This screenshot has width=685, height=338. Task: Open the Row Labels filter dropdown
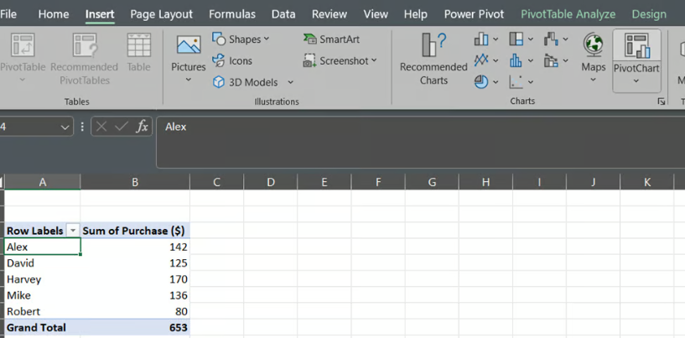(x=73, y=231)
